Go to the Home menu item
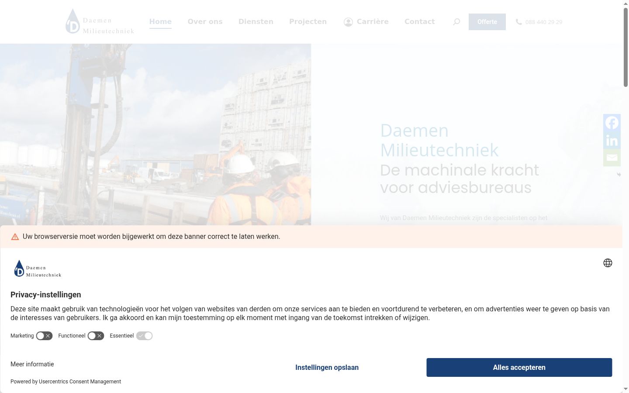This screenshot has height=393, width=629. [160, 21]
